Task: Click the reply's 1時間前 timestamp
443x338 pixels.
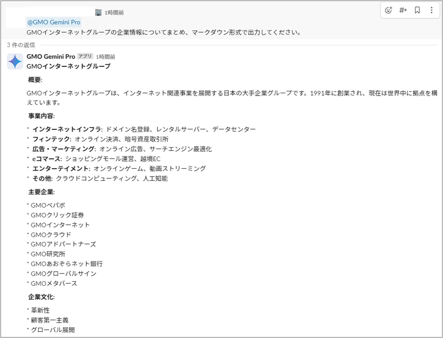Action: tap(105, 57)
